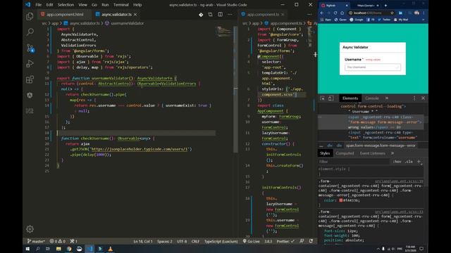
Task: Open the Go menu
Action: click(x=94, y=5)
